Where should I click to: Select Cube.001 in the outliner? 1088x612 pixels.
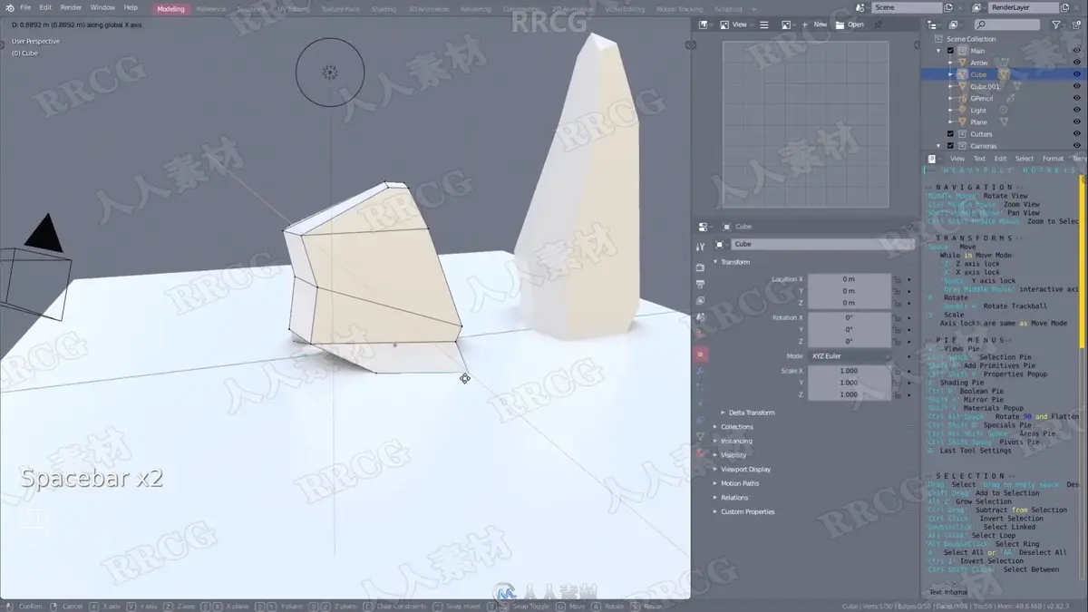(985, 87)
